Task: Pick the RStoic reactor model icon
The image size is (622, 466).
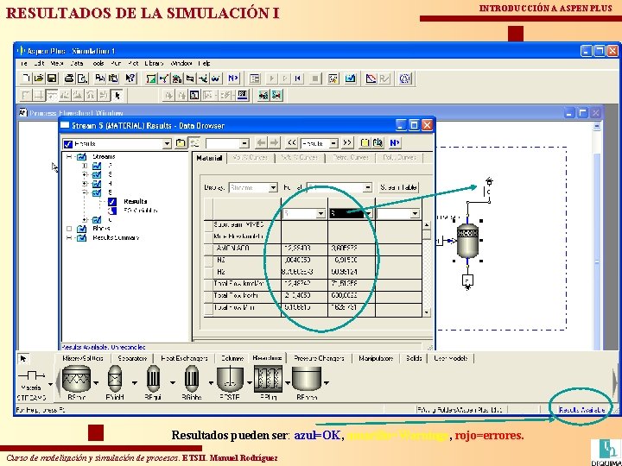Action: click(x=76, y=379)
